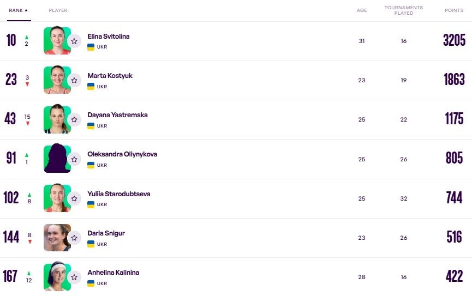Click Yuliia Starodubtseva's profile photo
The image size is (472, 296).
[x=57, y=198]
